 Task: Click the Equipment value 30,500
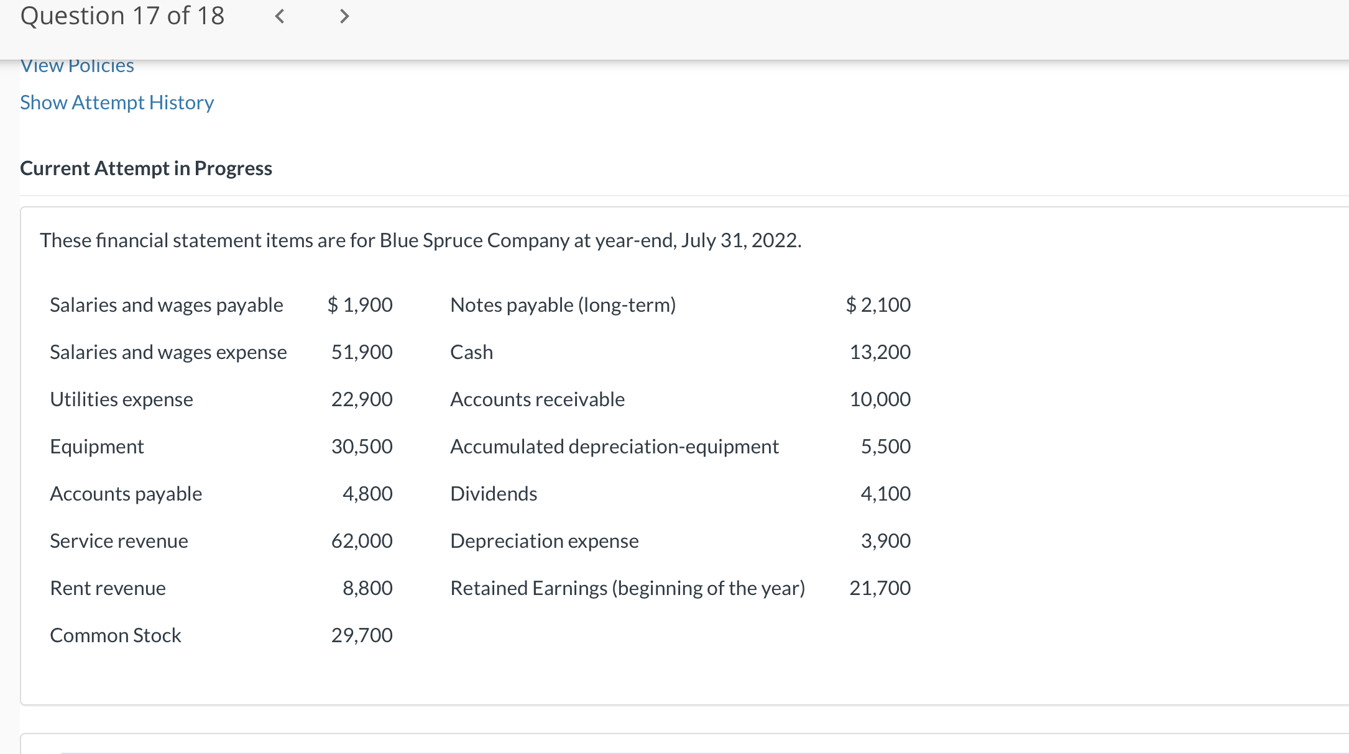coord(362,446)
